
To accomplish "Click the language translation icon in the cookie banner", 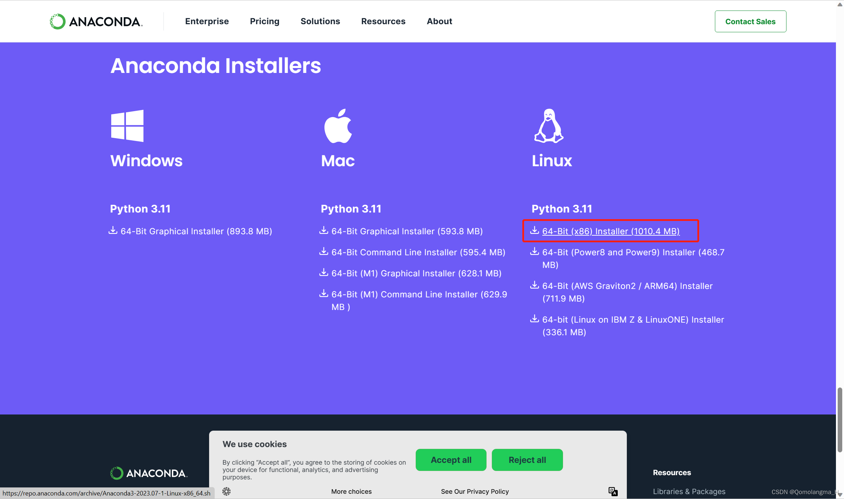I will [x=612, y=491].
